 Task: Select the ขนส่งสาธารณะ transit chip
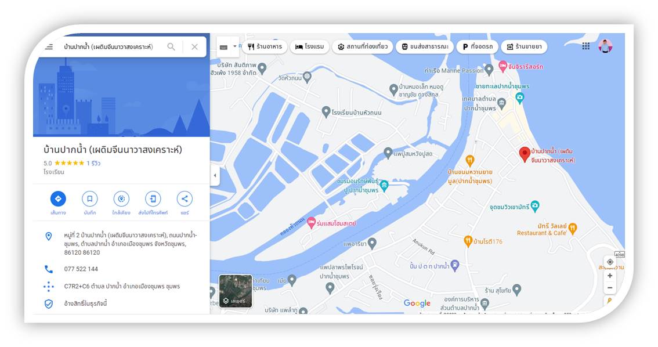pos(425,46)
